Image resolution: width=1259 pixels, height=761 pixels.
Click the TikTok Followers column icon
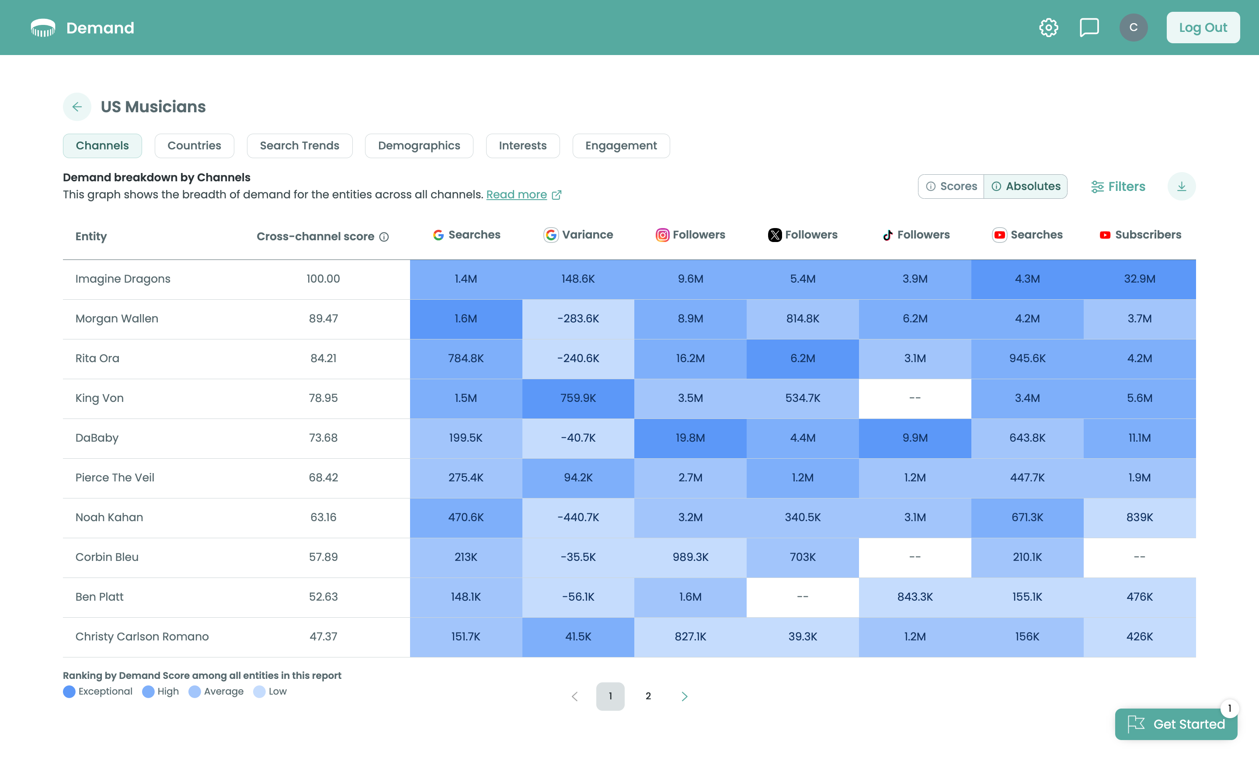[x=888, y=235]
